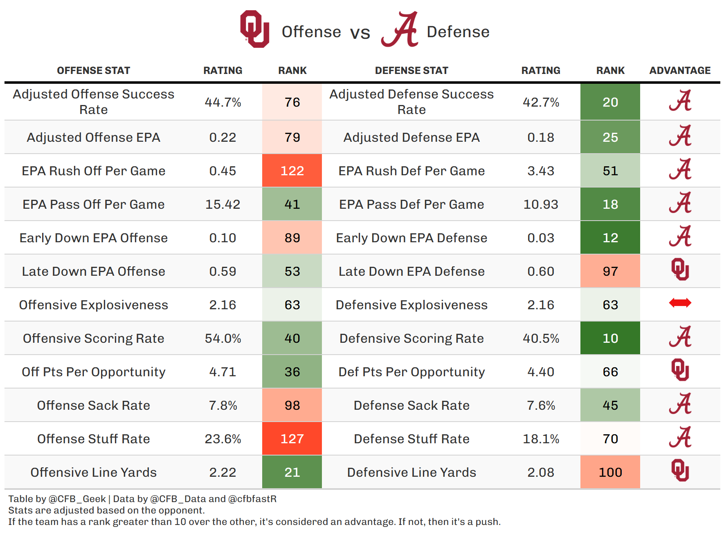Click the 15.42 EPA Pass Off rating
Screen dimensions: 724x536
[223, 204]
